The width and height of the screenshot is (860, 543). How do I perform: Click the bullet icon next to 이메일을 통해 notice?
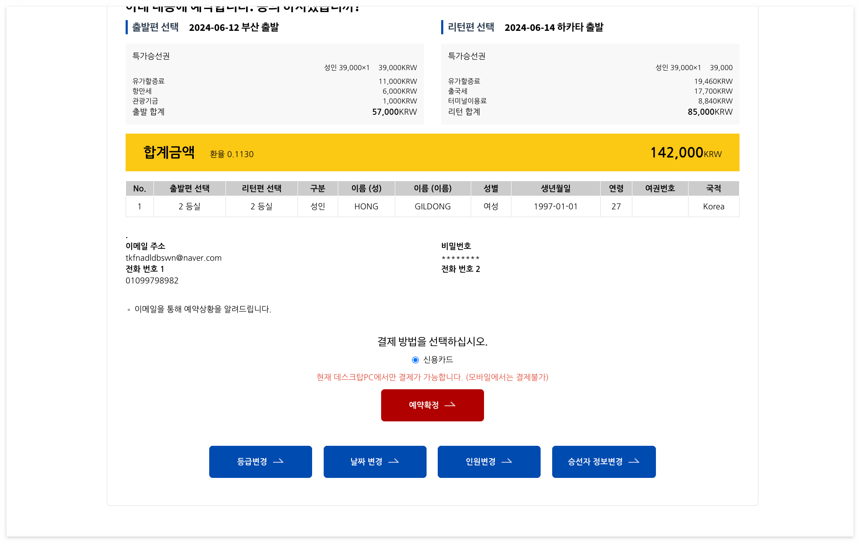click(129, 309)
